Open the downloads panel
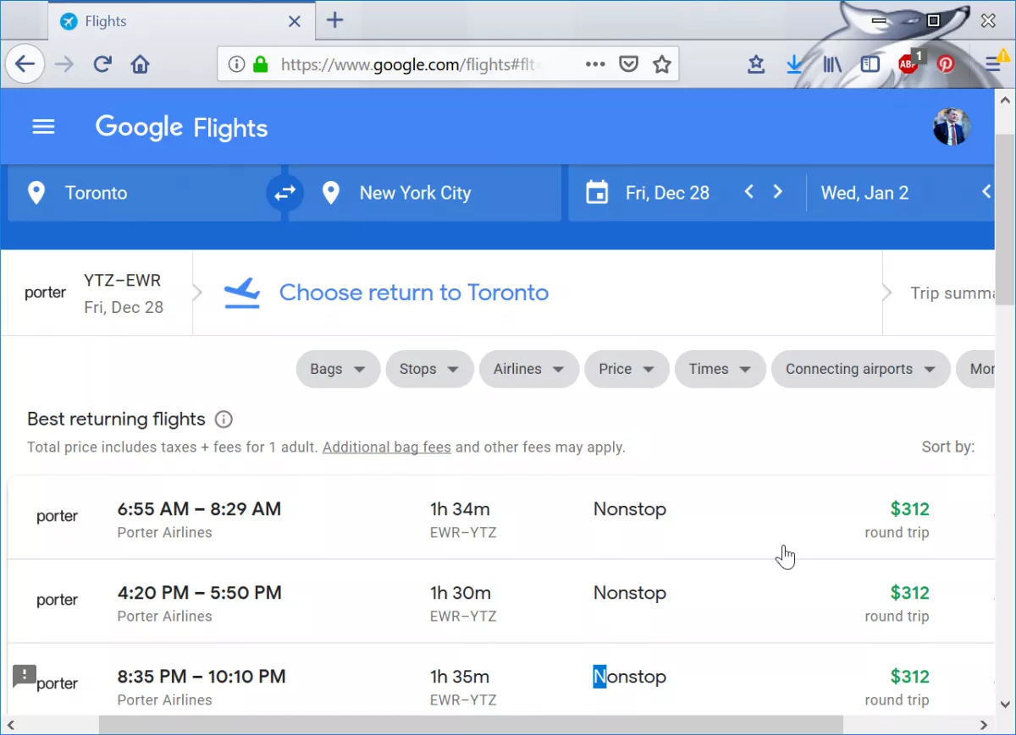Viewport: 1016px width, 735px height. (x=794, y=64)
